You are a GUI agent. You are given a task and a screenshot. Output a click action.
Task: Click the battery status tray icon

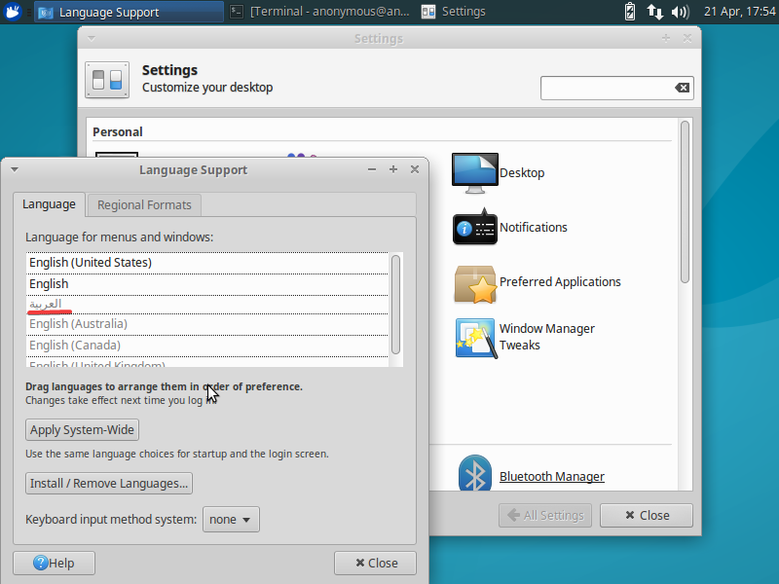(x=630, y=12)
